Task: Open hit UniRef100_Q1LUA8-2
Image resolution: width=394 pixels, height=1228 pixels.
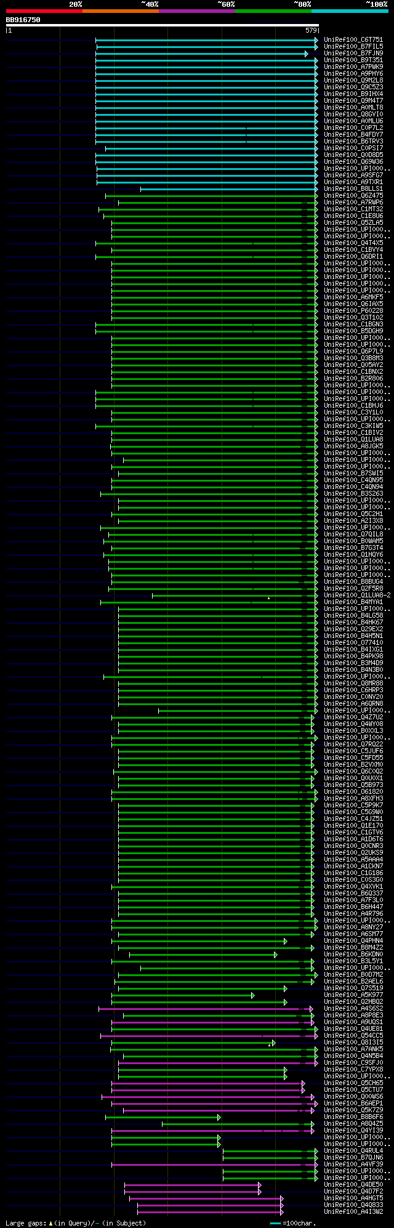Action: (x=357, y=596)
